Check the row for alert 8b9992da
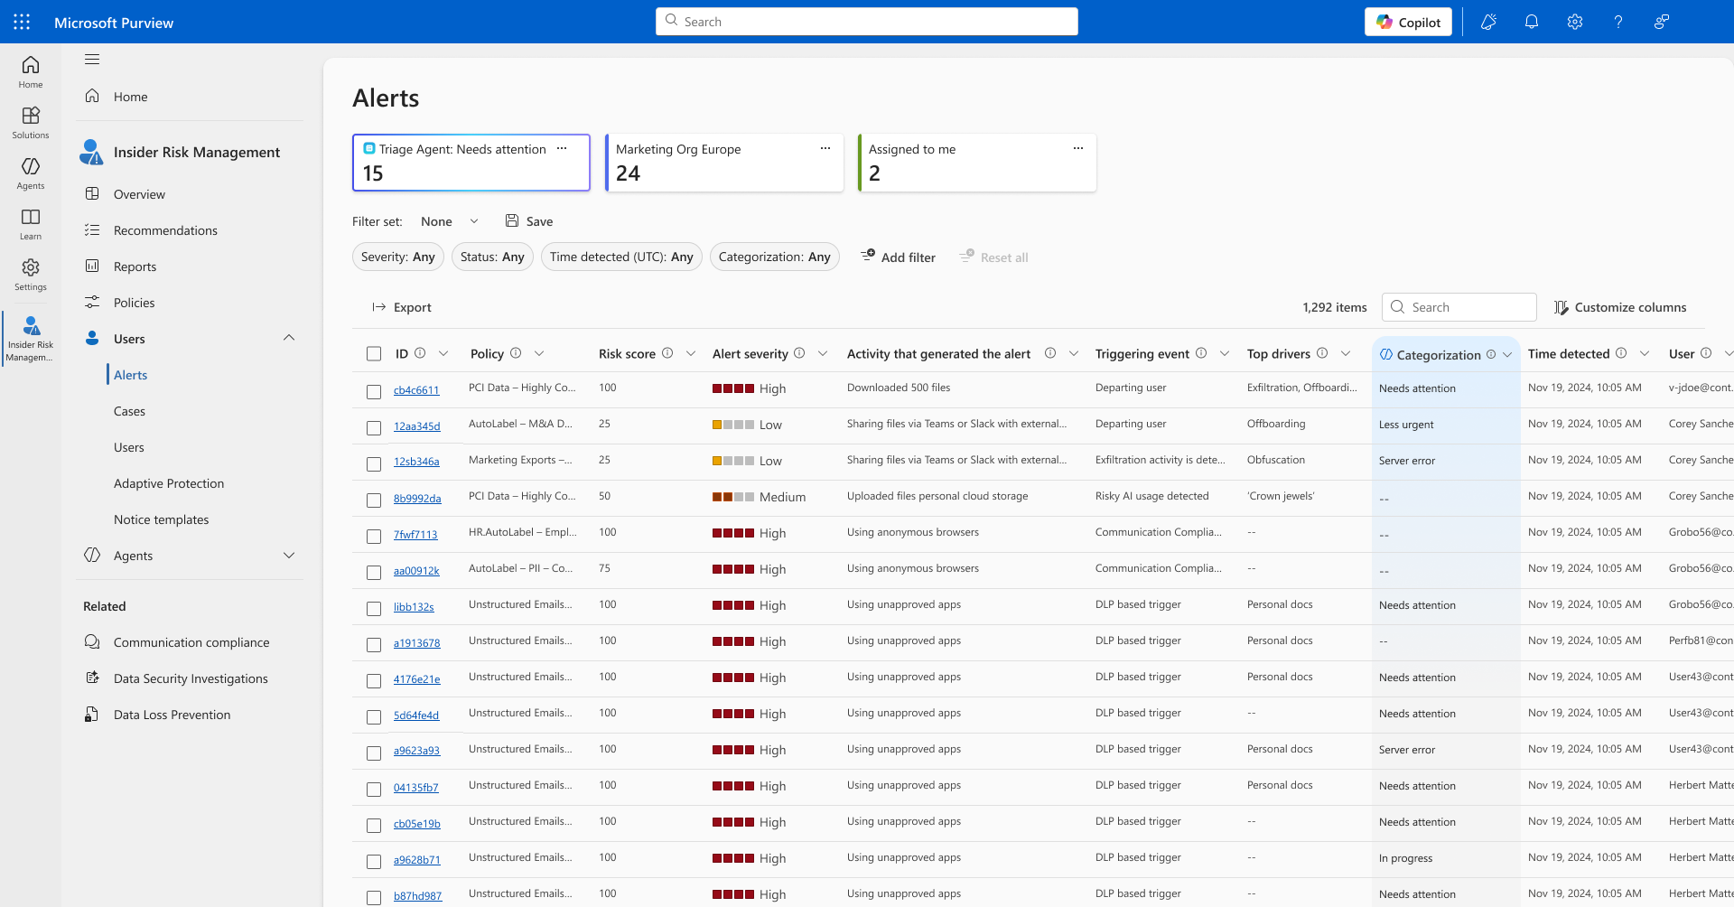 (374, 500)
